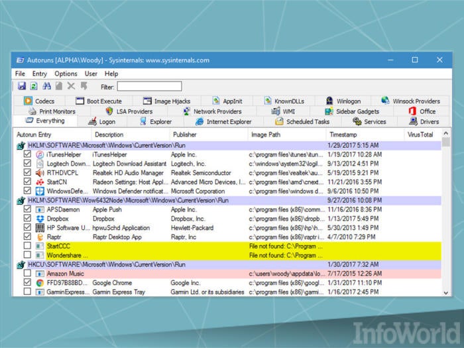The height and width of the screenshot is (348, 464).
Task: Enable the StartCCC checkbox
Action: pyautogui.click(x=27, y=246)
